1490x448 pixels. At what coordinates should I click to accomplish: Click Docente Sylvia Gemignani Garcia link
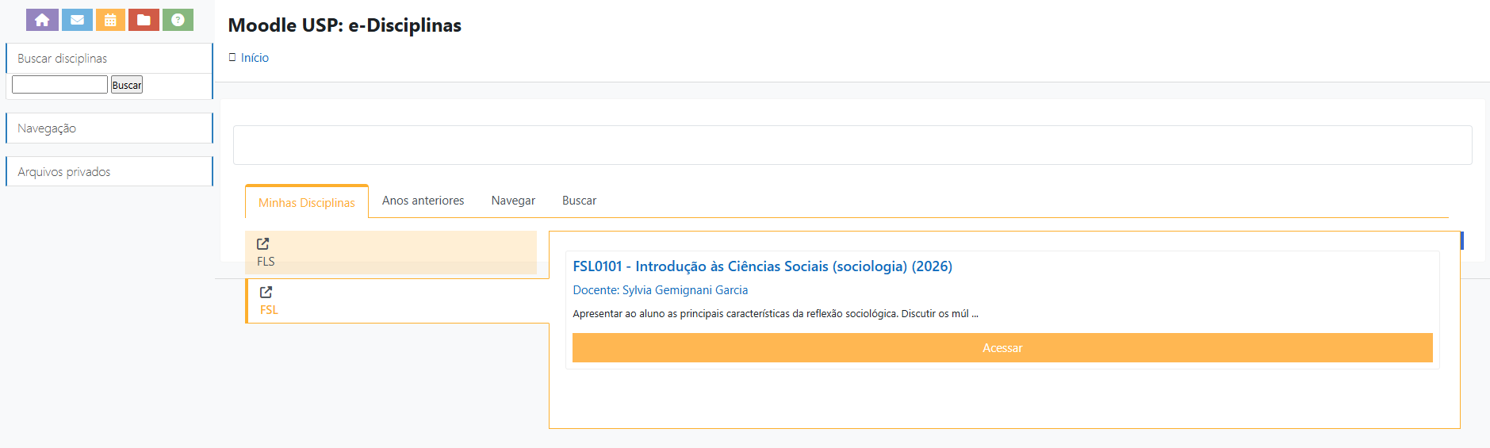click(x=660, y=290)
